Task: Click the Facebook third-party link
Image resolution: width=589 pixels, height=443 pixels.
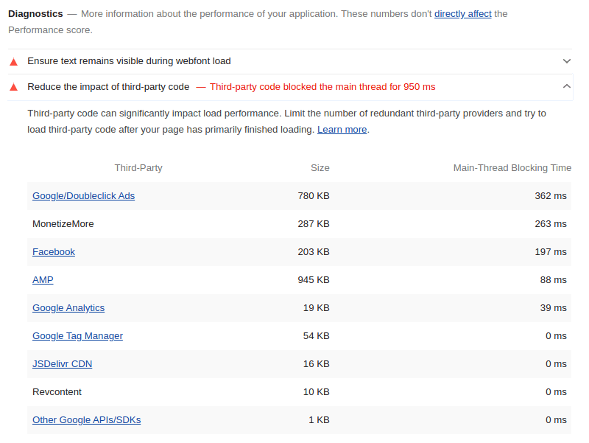Action: click(x=54, y=252)
